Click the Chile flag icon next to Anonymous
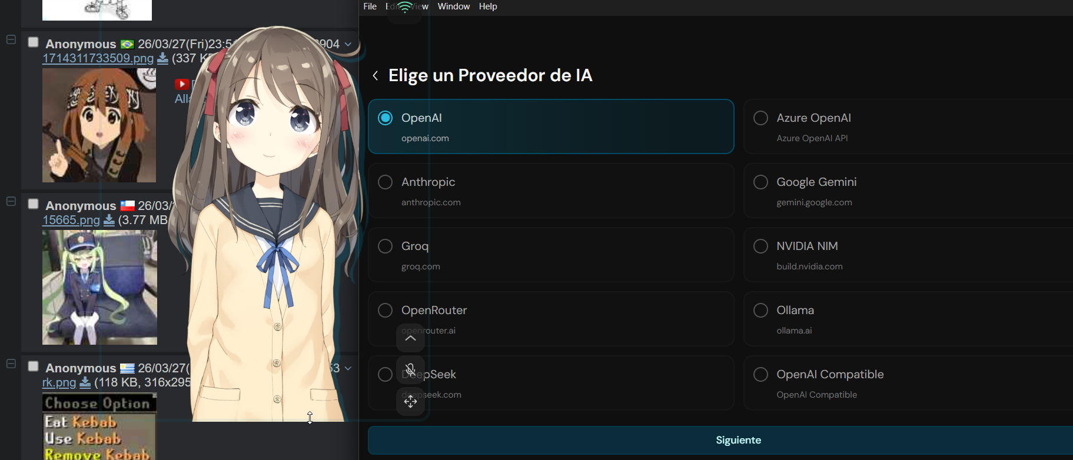This screenshot has height=460, width=1073. click(127, 206)
